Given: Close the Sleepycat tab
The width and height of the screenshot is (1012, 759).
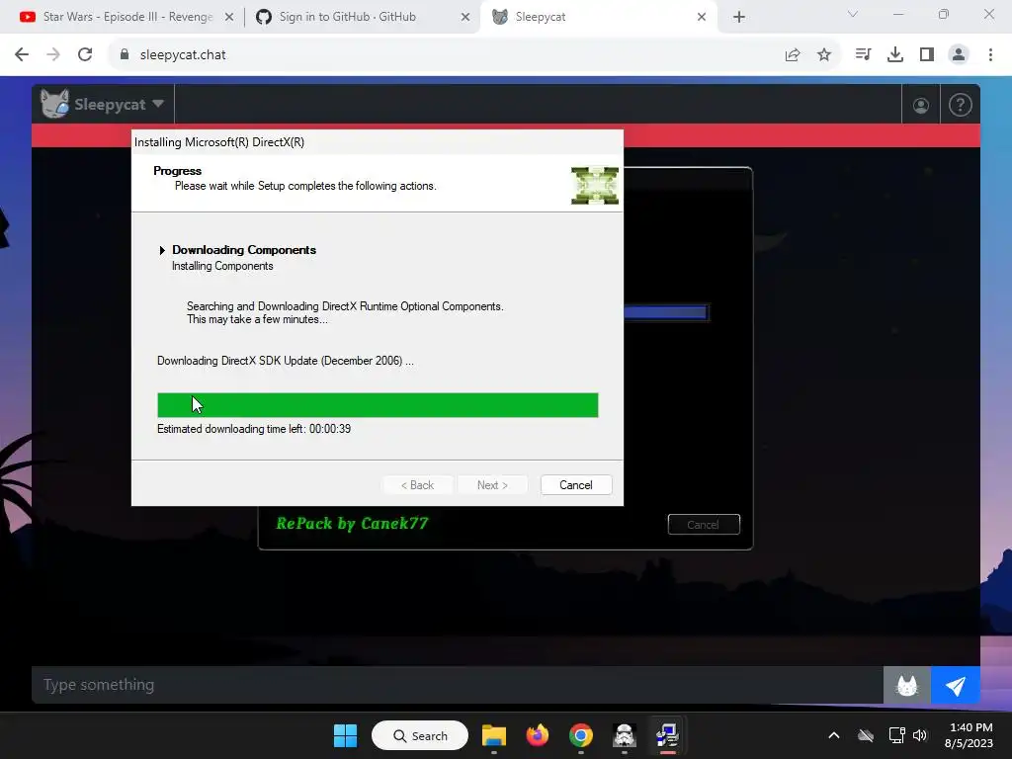Looking at the screenshot, I should (702, 18).
